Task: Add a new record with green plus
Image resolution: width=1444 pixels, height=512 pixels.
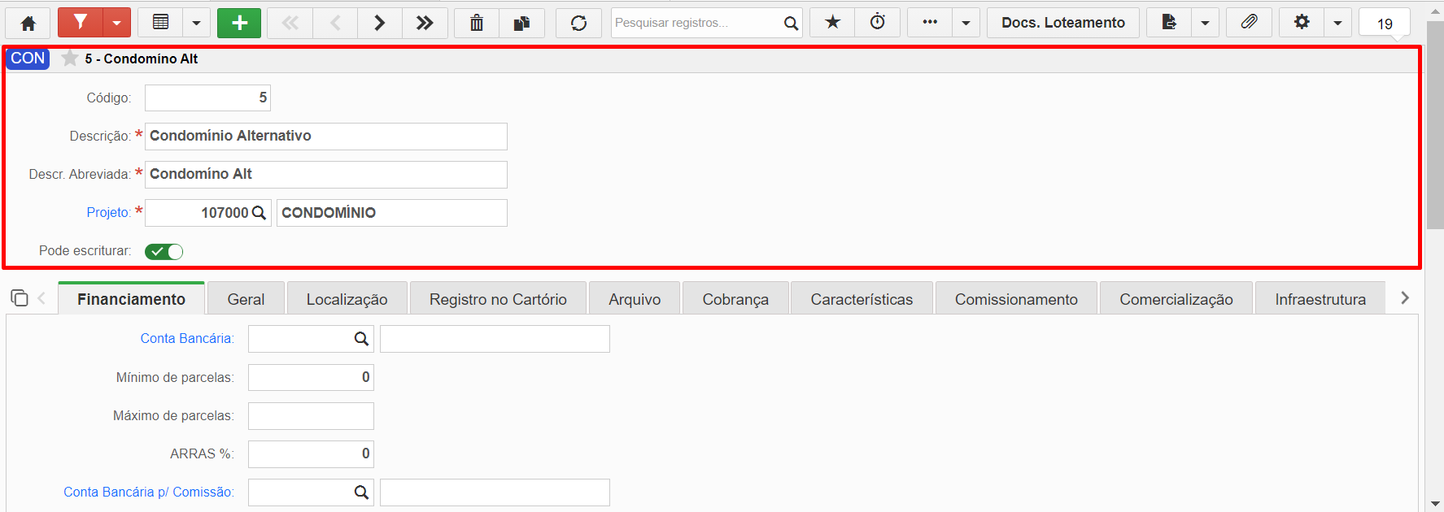Action: (239, 23)
